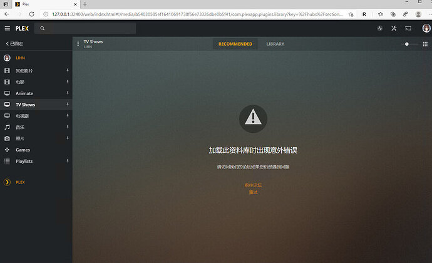The image size is (432, 263).
Task: Open user account avatar menu
Action: [x=426, y=28]
